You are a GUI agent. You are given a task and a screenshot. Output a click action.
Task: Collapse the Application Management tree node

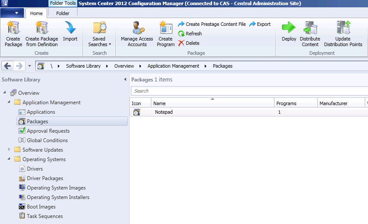9,103
